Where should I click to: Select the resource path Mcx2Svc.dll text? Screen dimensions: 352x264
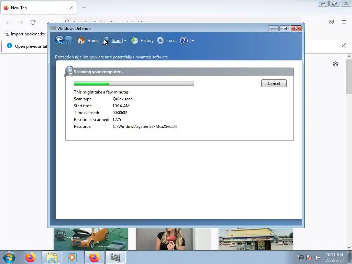[145, 126]
